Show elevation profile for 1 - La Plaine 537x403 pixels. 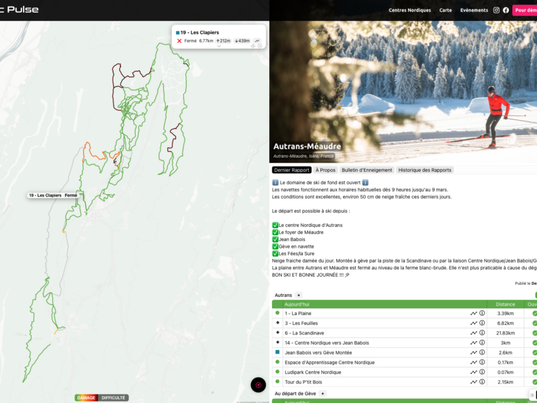(x=474, y=313)
